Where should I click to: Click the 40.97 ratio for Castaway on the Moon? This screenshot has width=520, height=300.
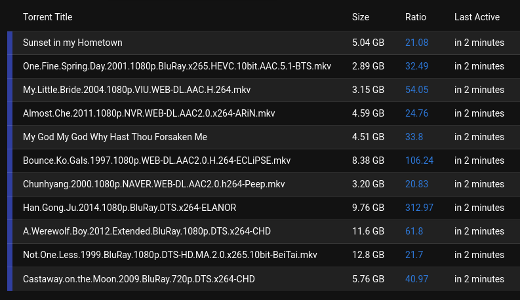(416, 279)
